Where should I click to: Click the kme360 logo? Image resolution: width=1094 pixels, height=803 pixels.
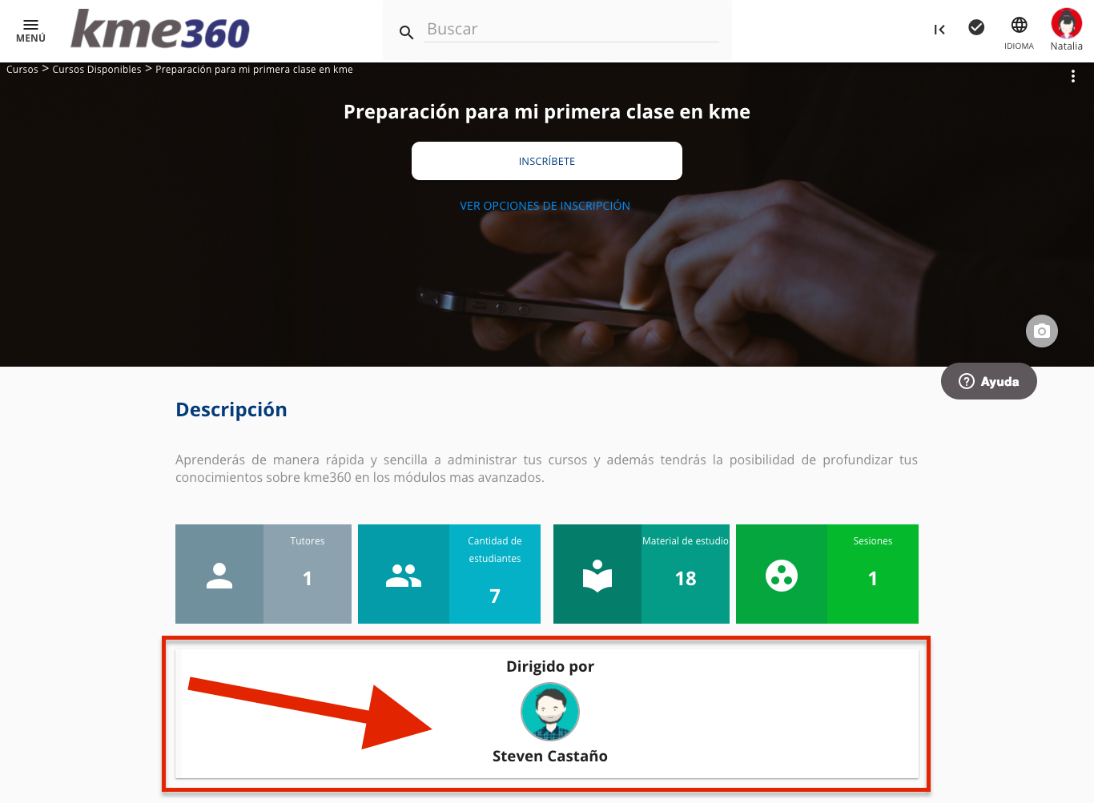pos(160,30)
